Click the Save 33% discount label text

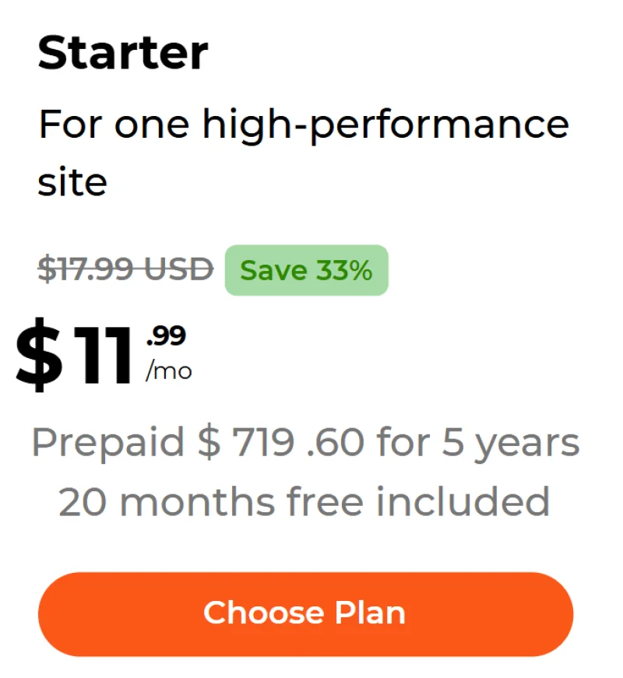coord(306,270)
